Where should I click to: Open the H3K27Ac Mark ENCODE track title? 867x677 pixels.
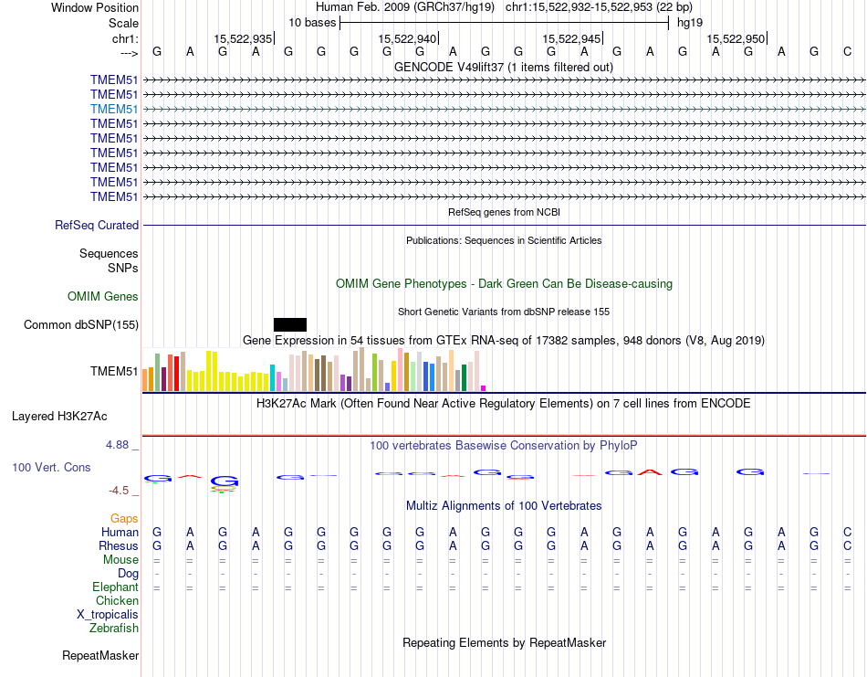[x=504, y=404]
